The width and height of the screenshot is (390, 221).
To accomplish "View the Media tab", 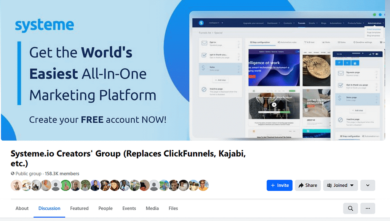I will pos(152,208).
